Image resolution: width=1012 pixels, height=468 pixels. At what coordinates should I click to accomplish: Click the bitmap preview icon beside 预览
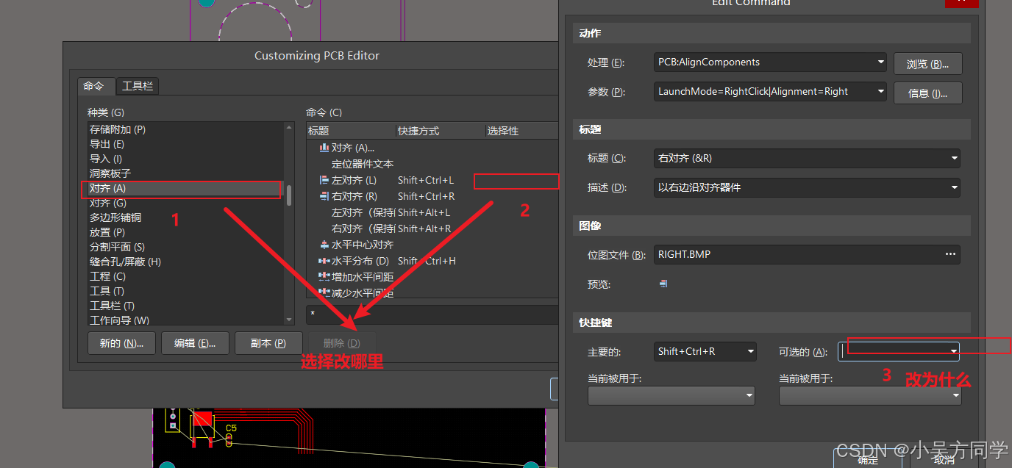click(663, 284)
